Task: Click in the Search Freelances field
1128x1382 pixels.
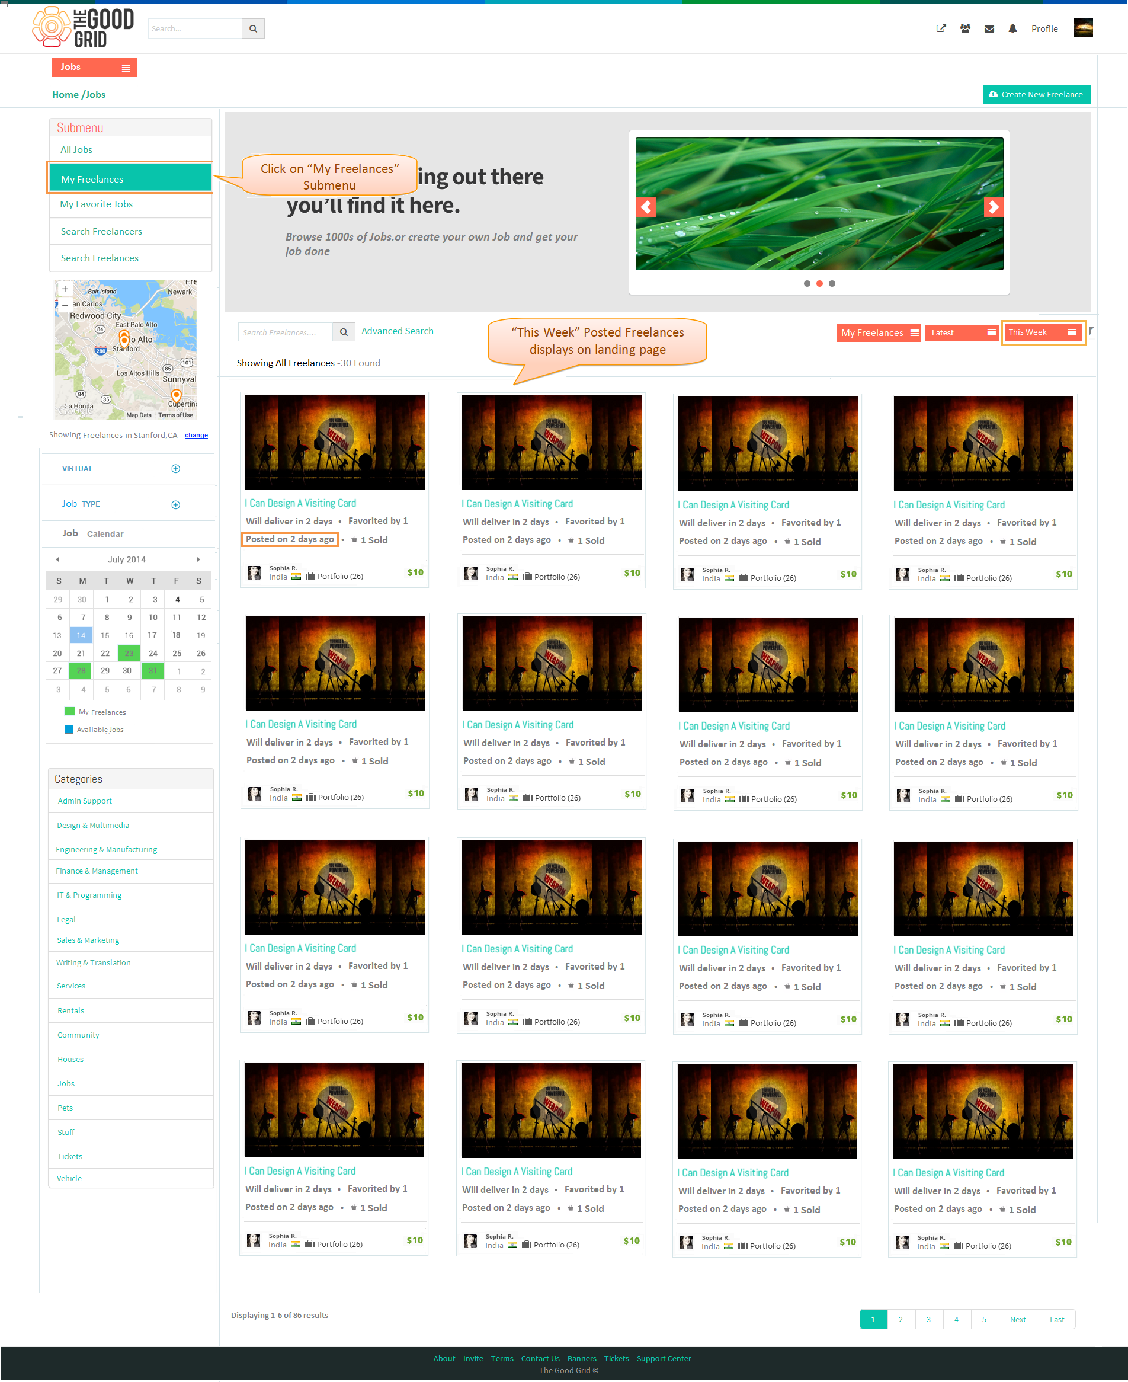Action: coord(285,332)
